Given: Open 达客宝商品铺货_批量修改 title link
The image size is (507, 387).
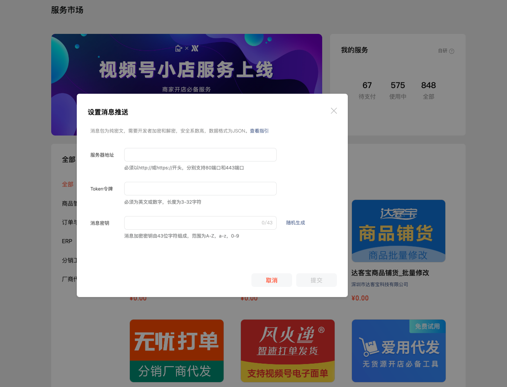Looking at the screenshot, I should 390,273.
